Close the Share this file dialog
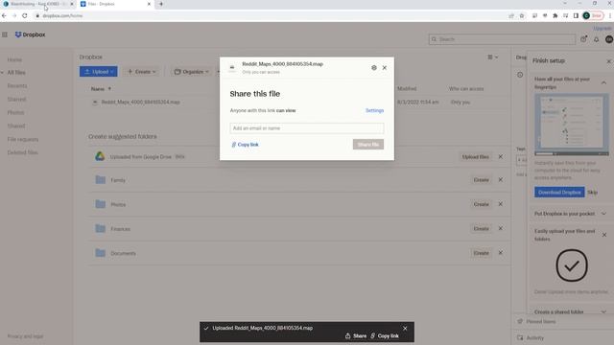 (x=385, y=68)
